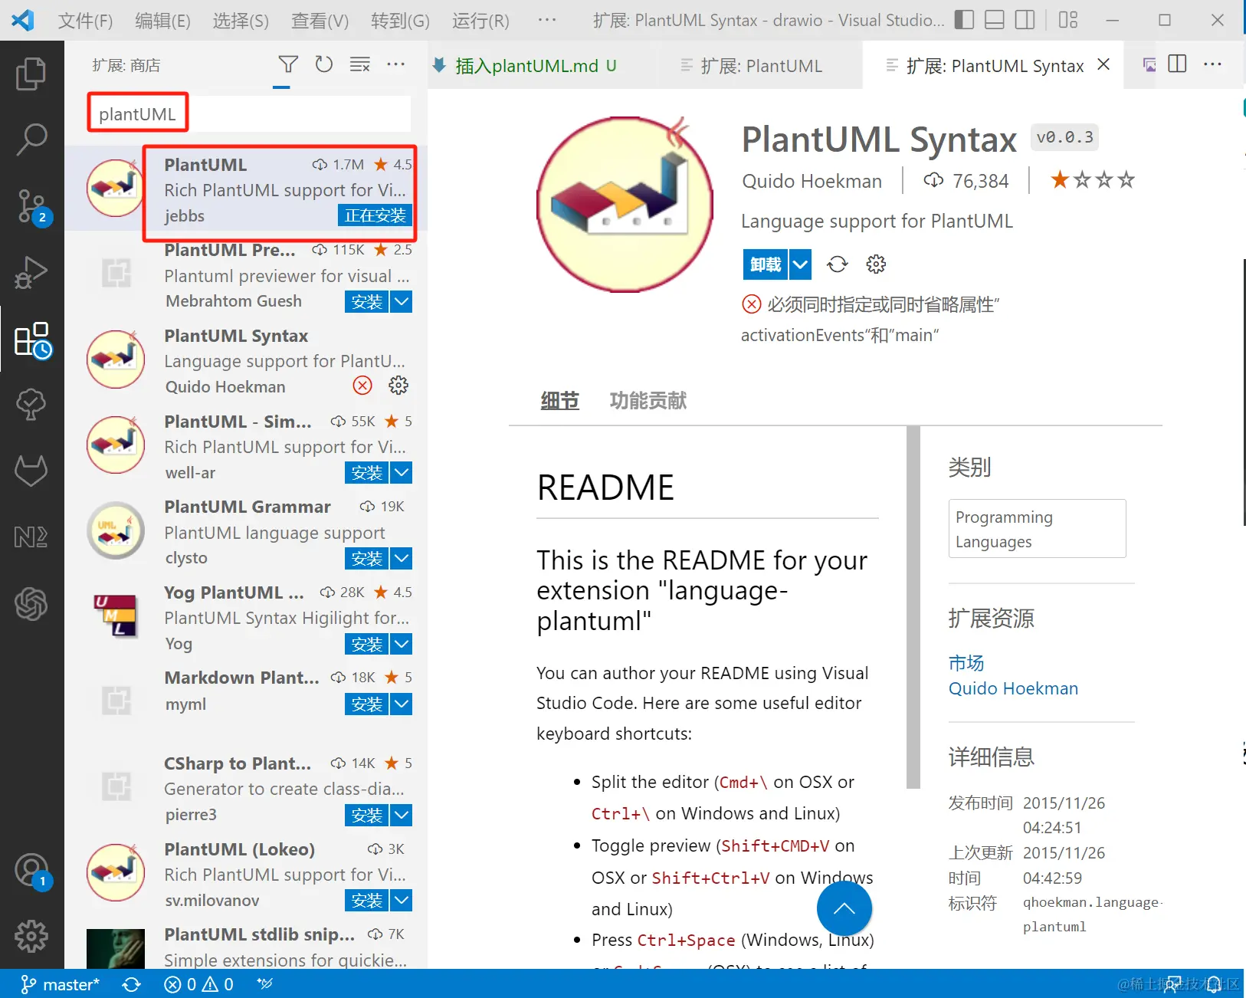Expand install dropdown for PlantUML Previewer
Image resolution: width=1246 pixels, height=998 pixels.
tap(402, 302)
